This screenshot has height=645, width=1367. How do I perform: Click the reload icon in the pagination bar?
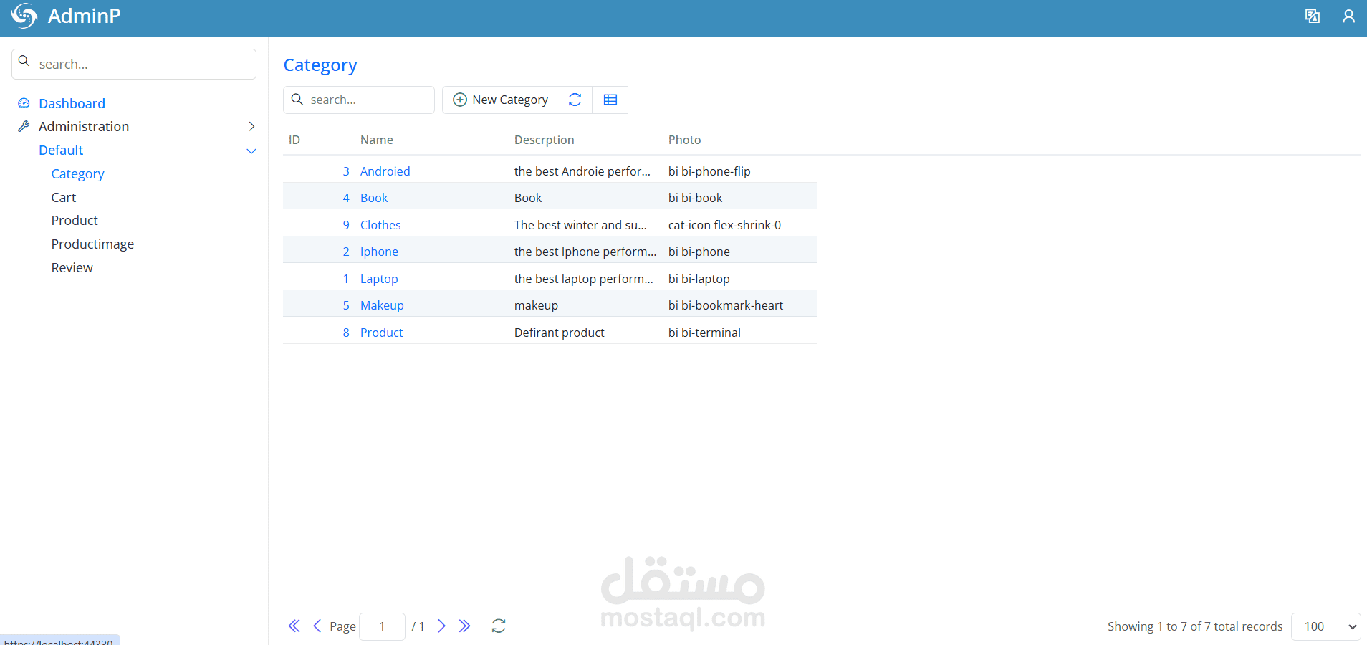(x=499, y=626)
